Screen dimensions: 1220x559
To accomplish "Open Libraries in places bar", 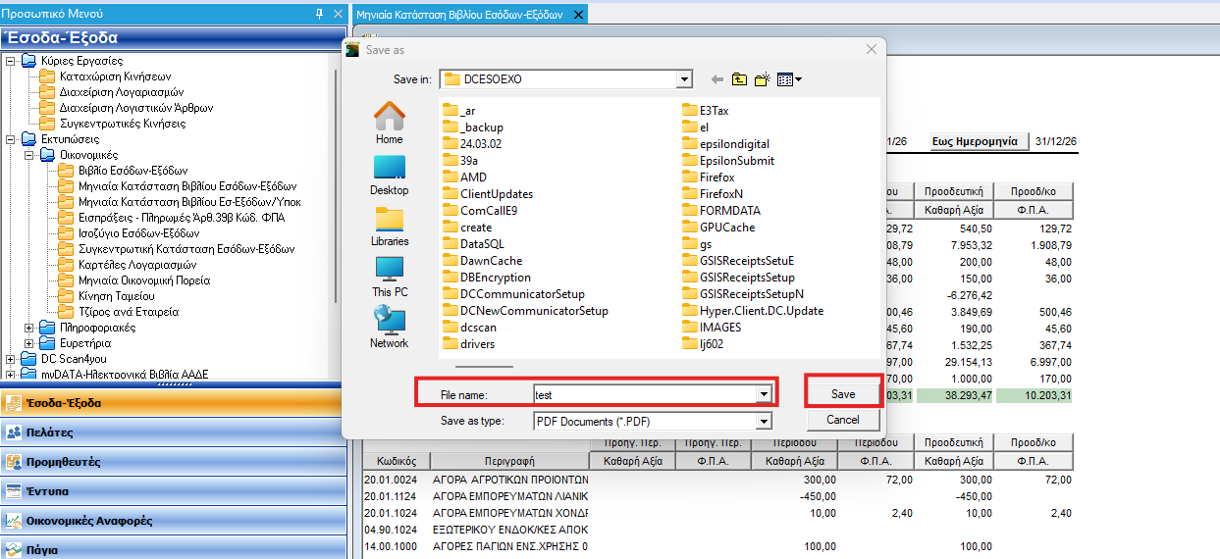I will (390, 226).
